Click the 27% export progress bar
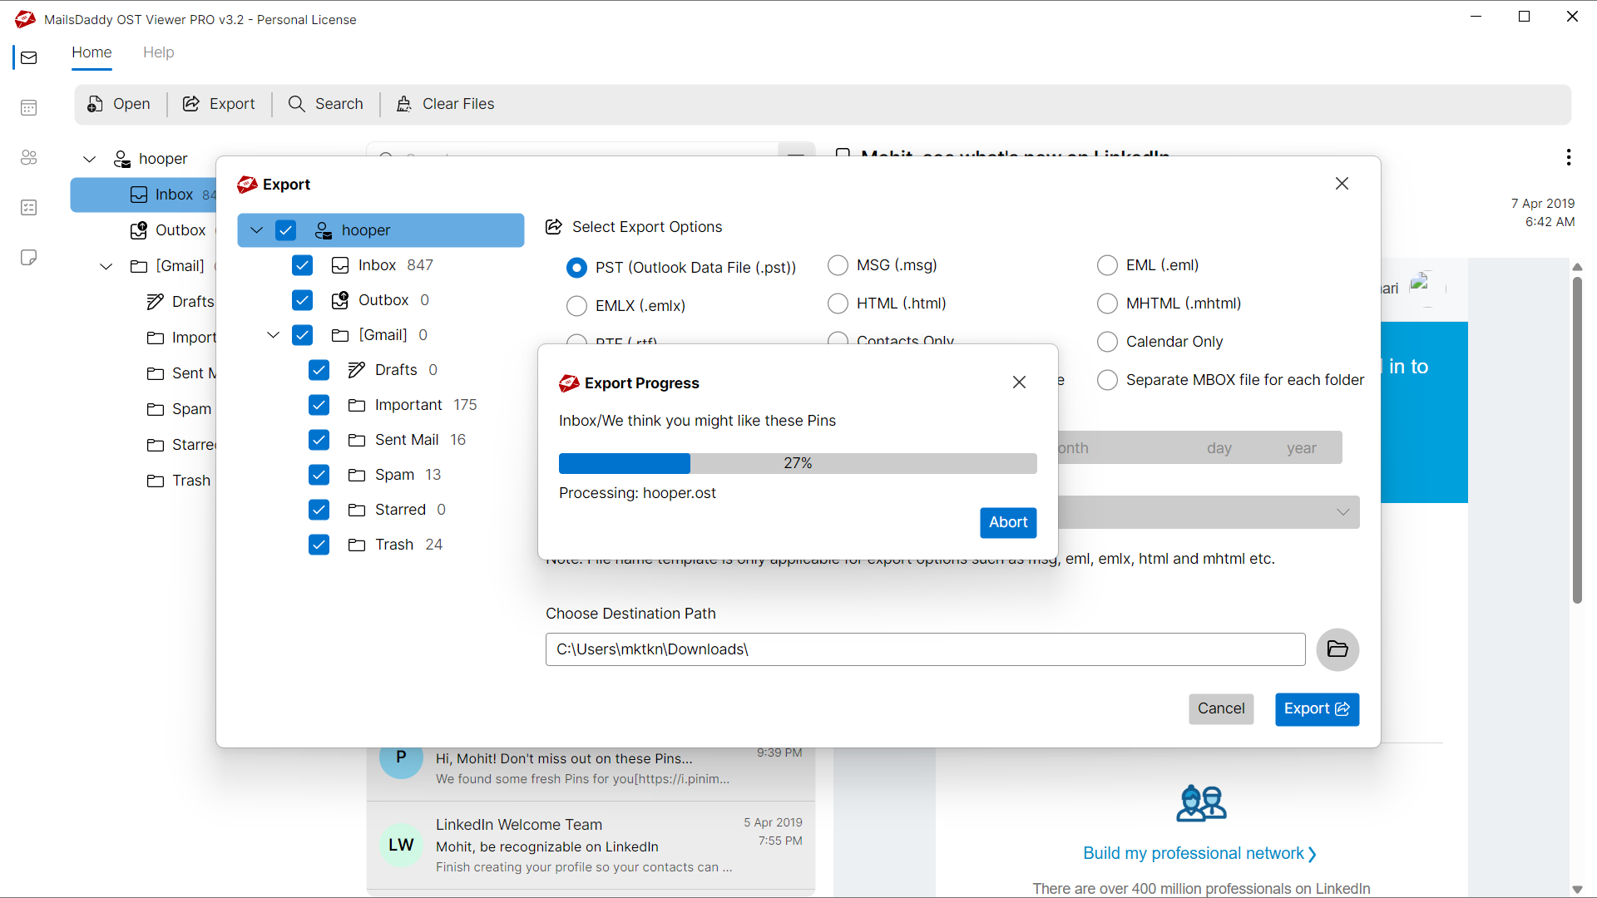The height and width of the screenshot is (898, 1597). pyautogui.click(x=798, y=463)
